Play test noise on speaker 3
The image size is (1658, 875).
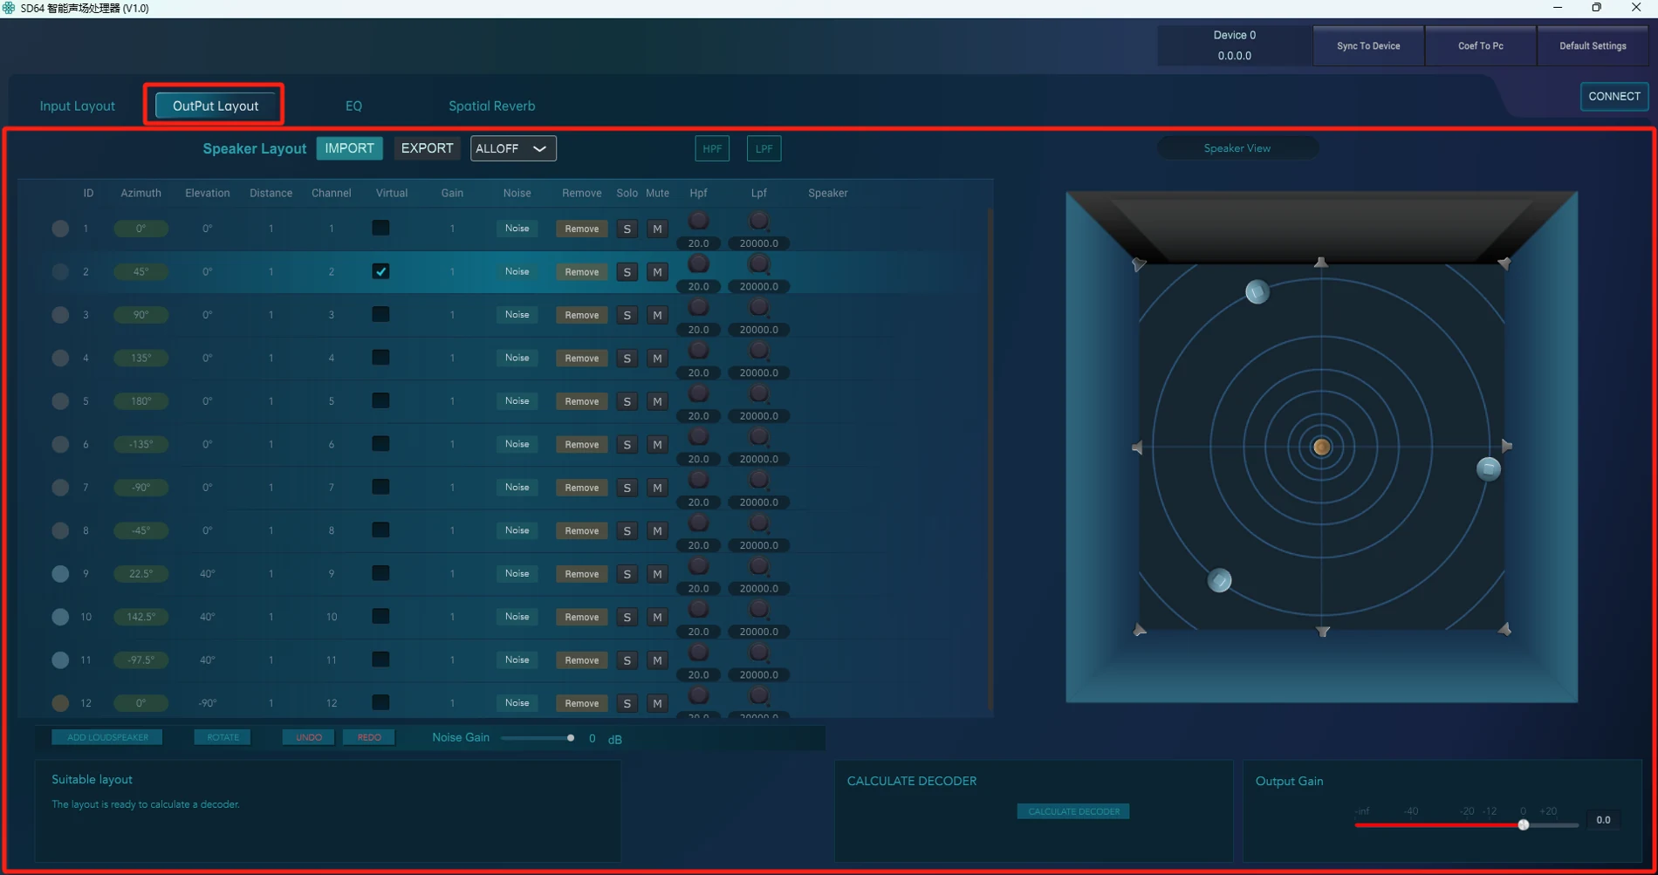517,315
